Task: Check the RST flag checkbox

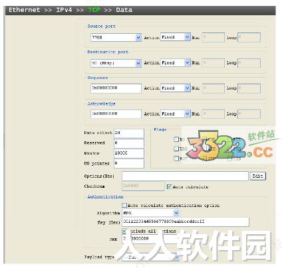Action: tap(176, 159)
